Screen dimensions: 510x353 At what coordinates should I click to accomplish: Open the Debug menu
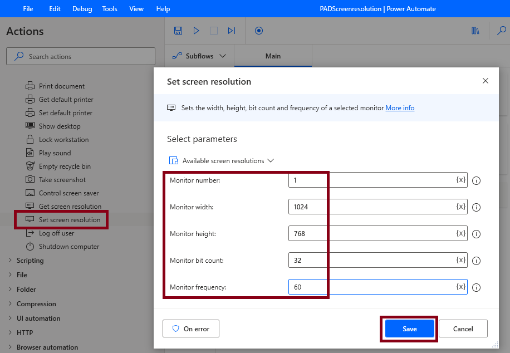point(81,8)
